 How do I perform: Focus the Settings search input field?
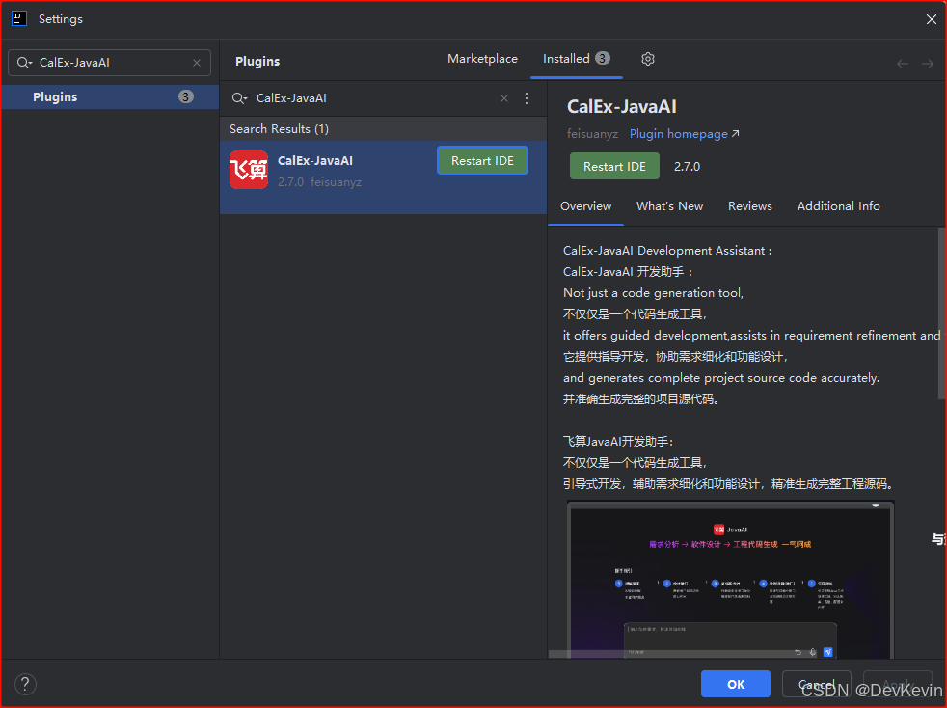[x=109, y=63]
